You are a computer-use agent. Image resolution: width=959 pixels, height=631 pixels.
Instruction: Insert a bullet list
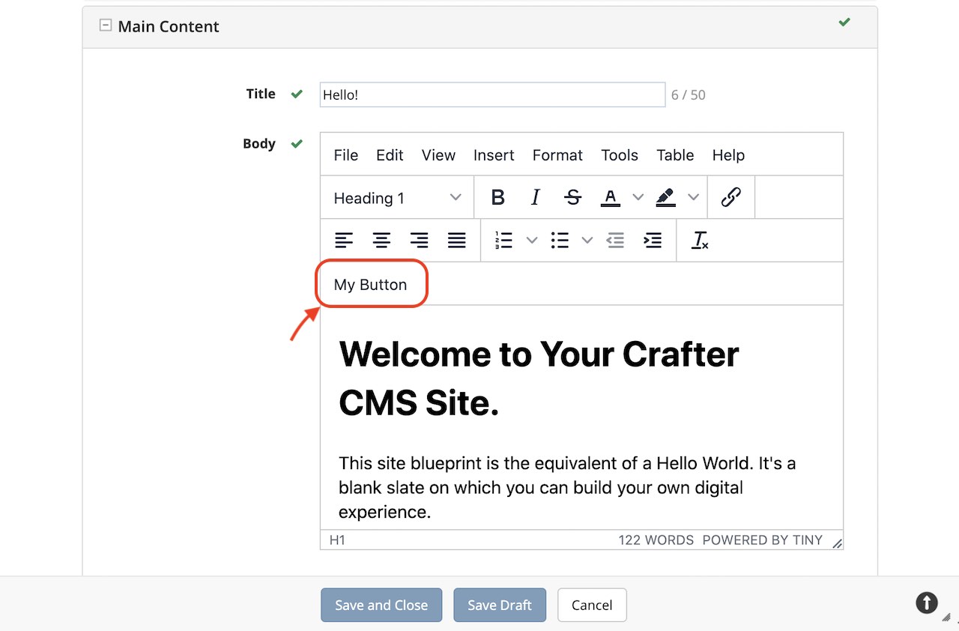(x=560, y=241)
